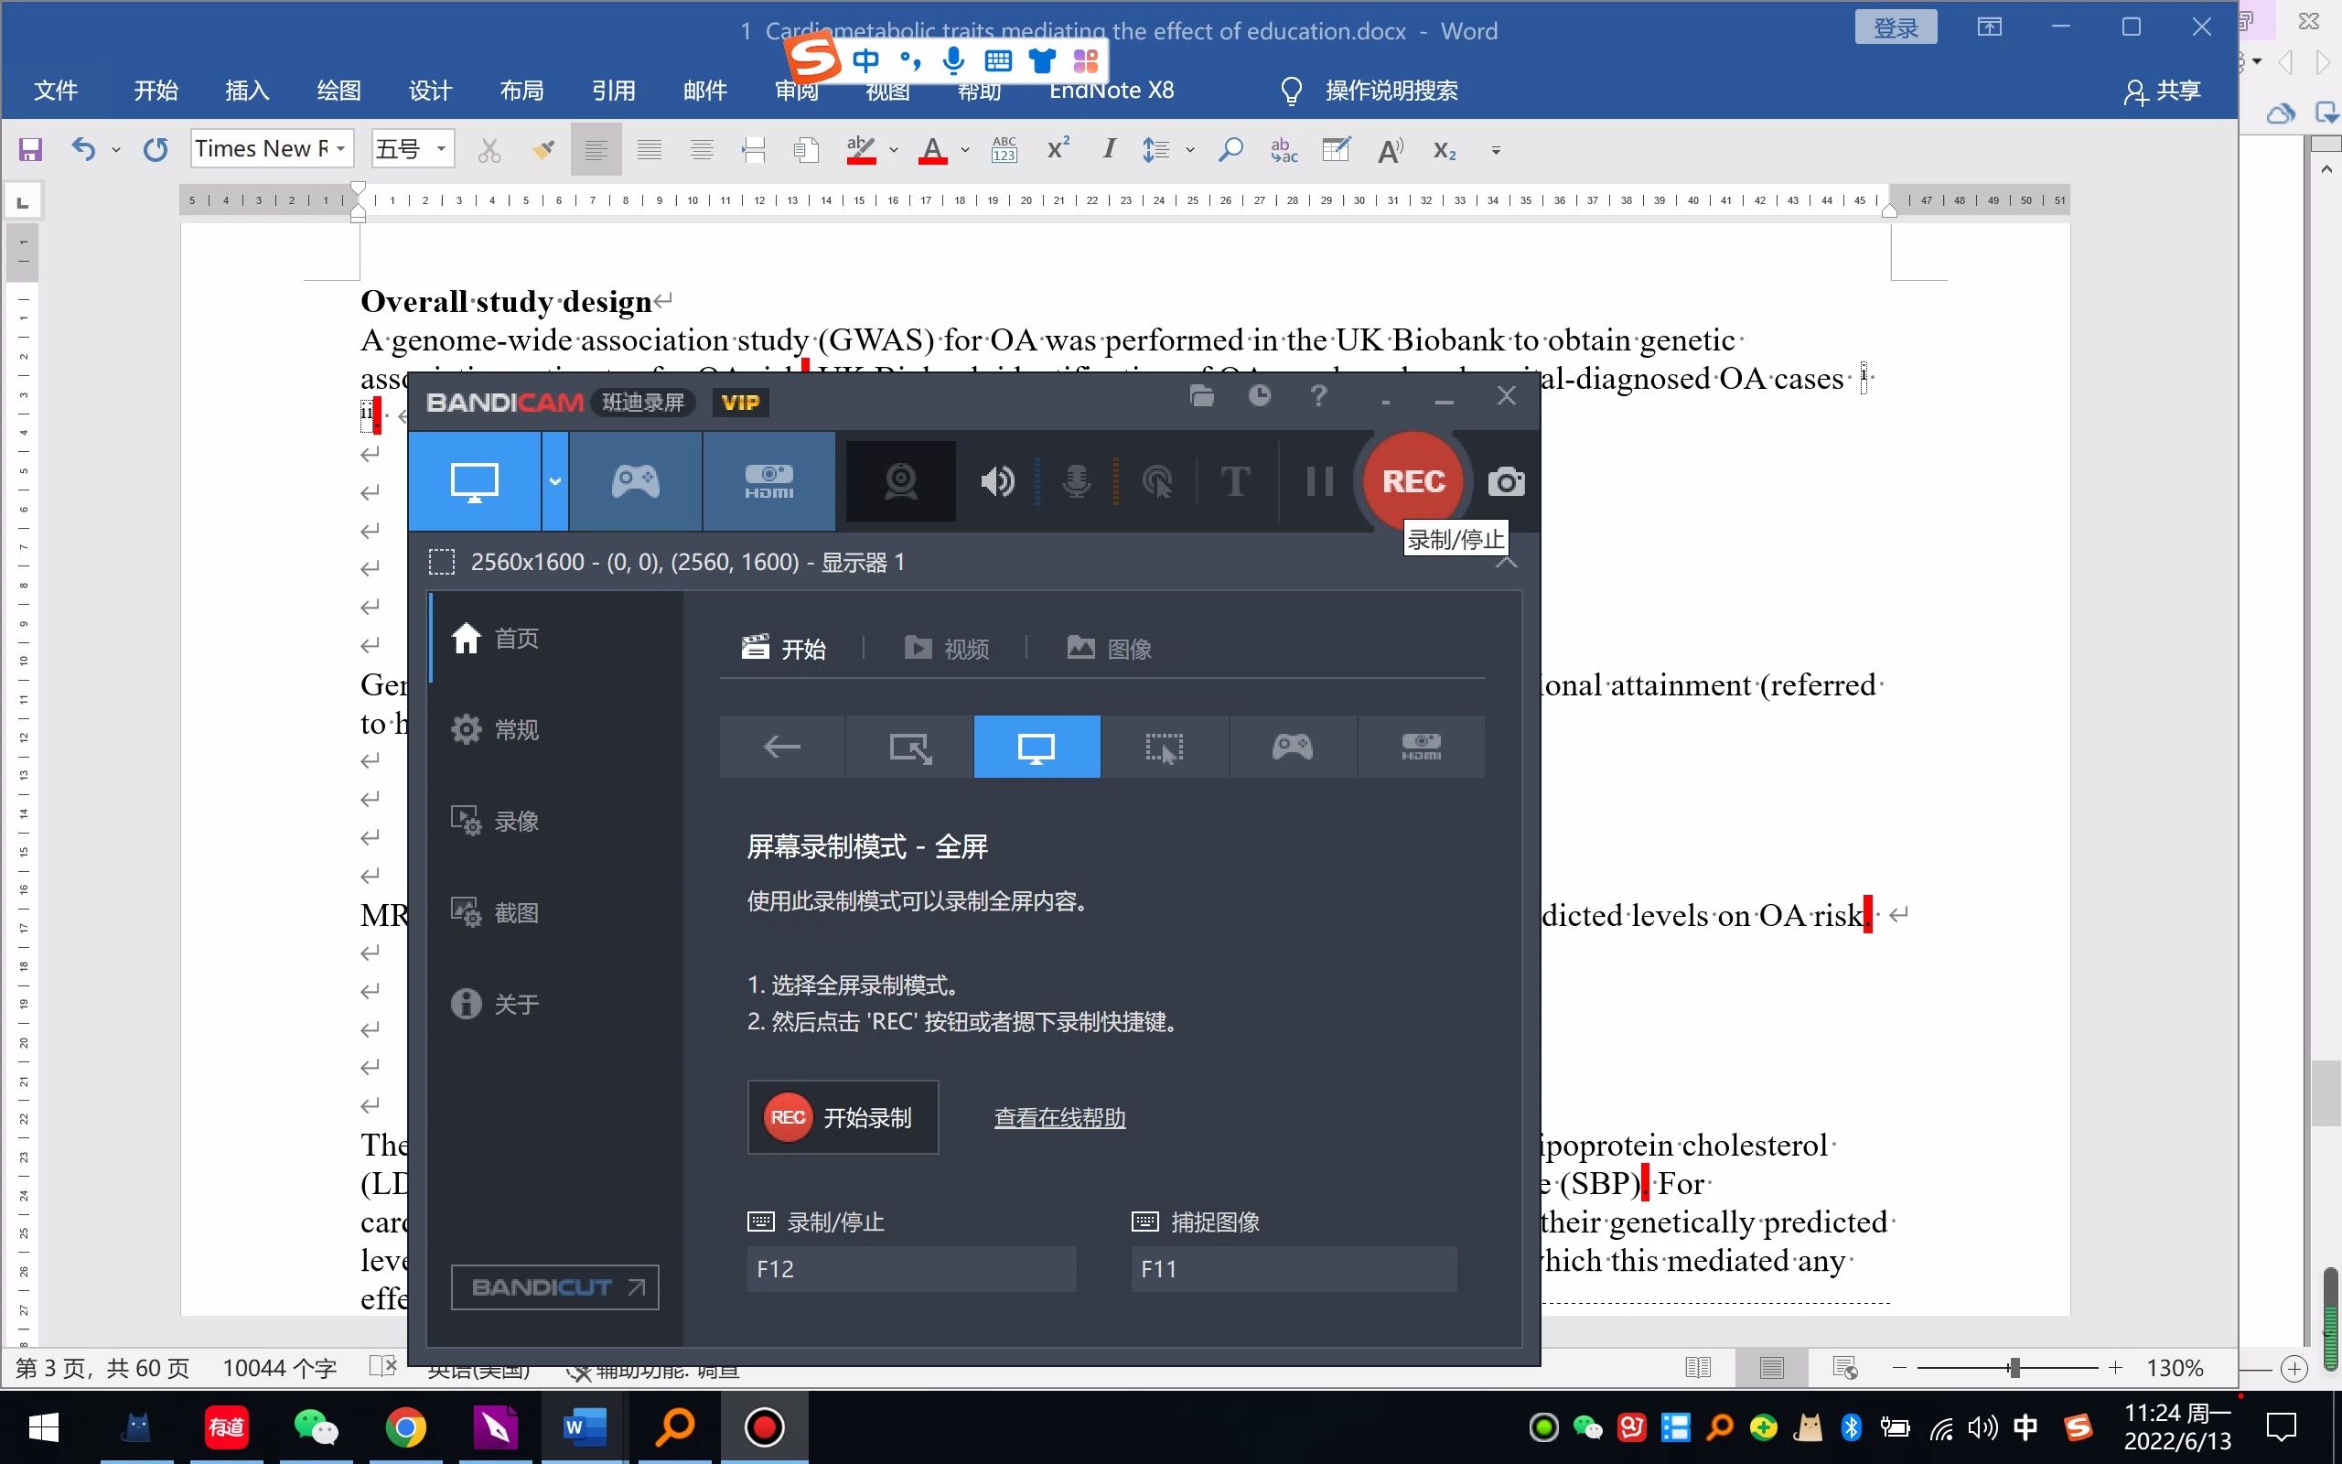Click the Word redo icon
The width and height of the screenshot is (2342, 1464).
pyautogui.click(x=155, y=149)
